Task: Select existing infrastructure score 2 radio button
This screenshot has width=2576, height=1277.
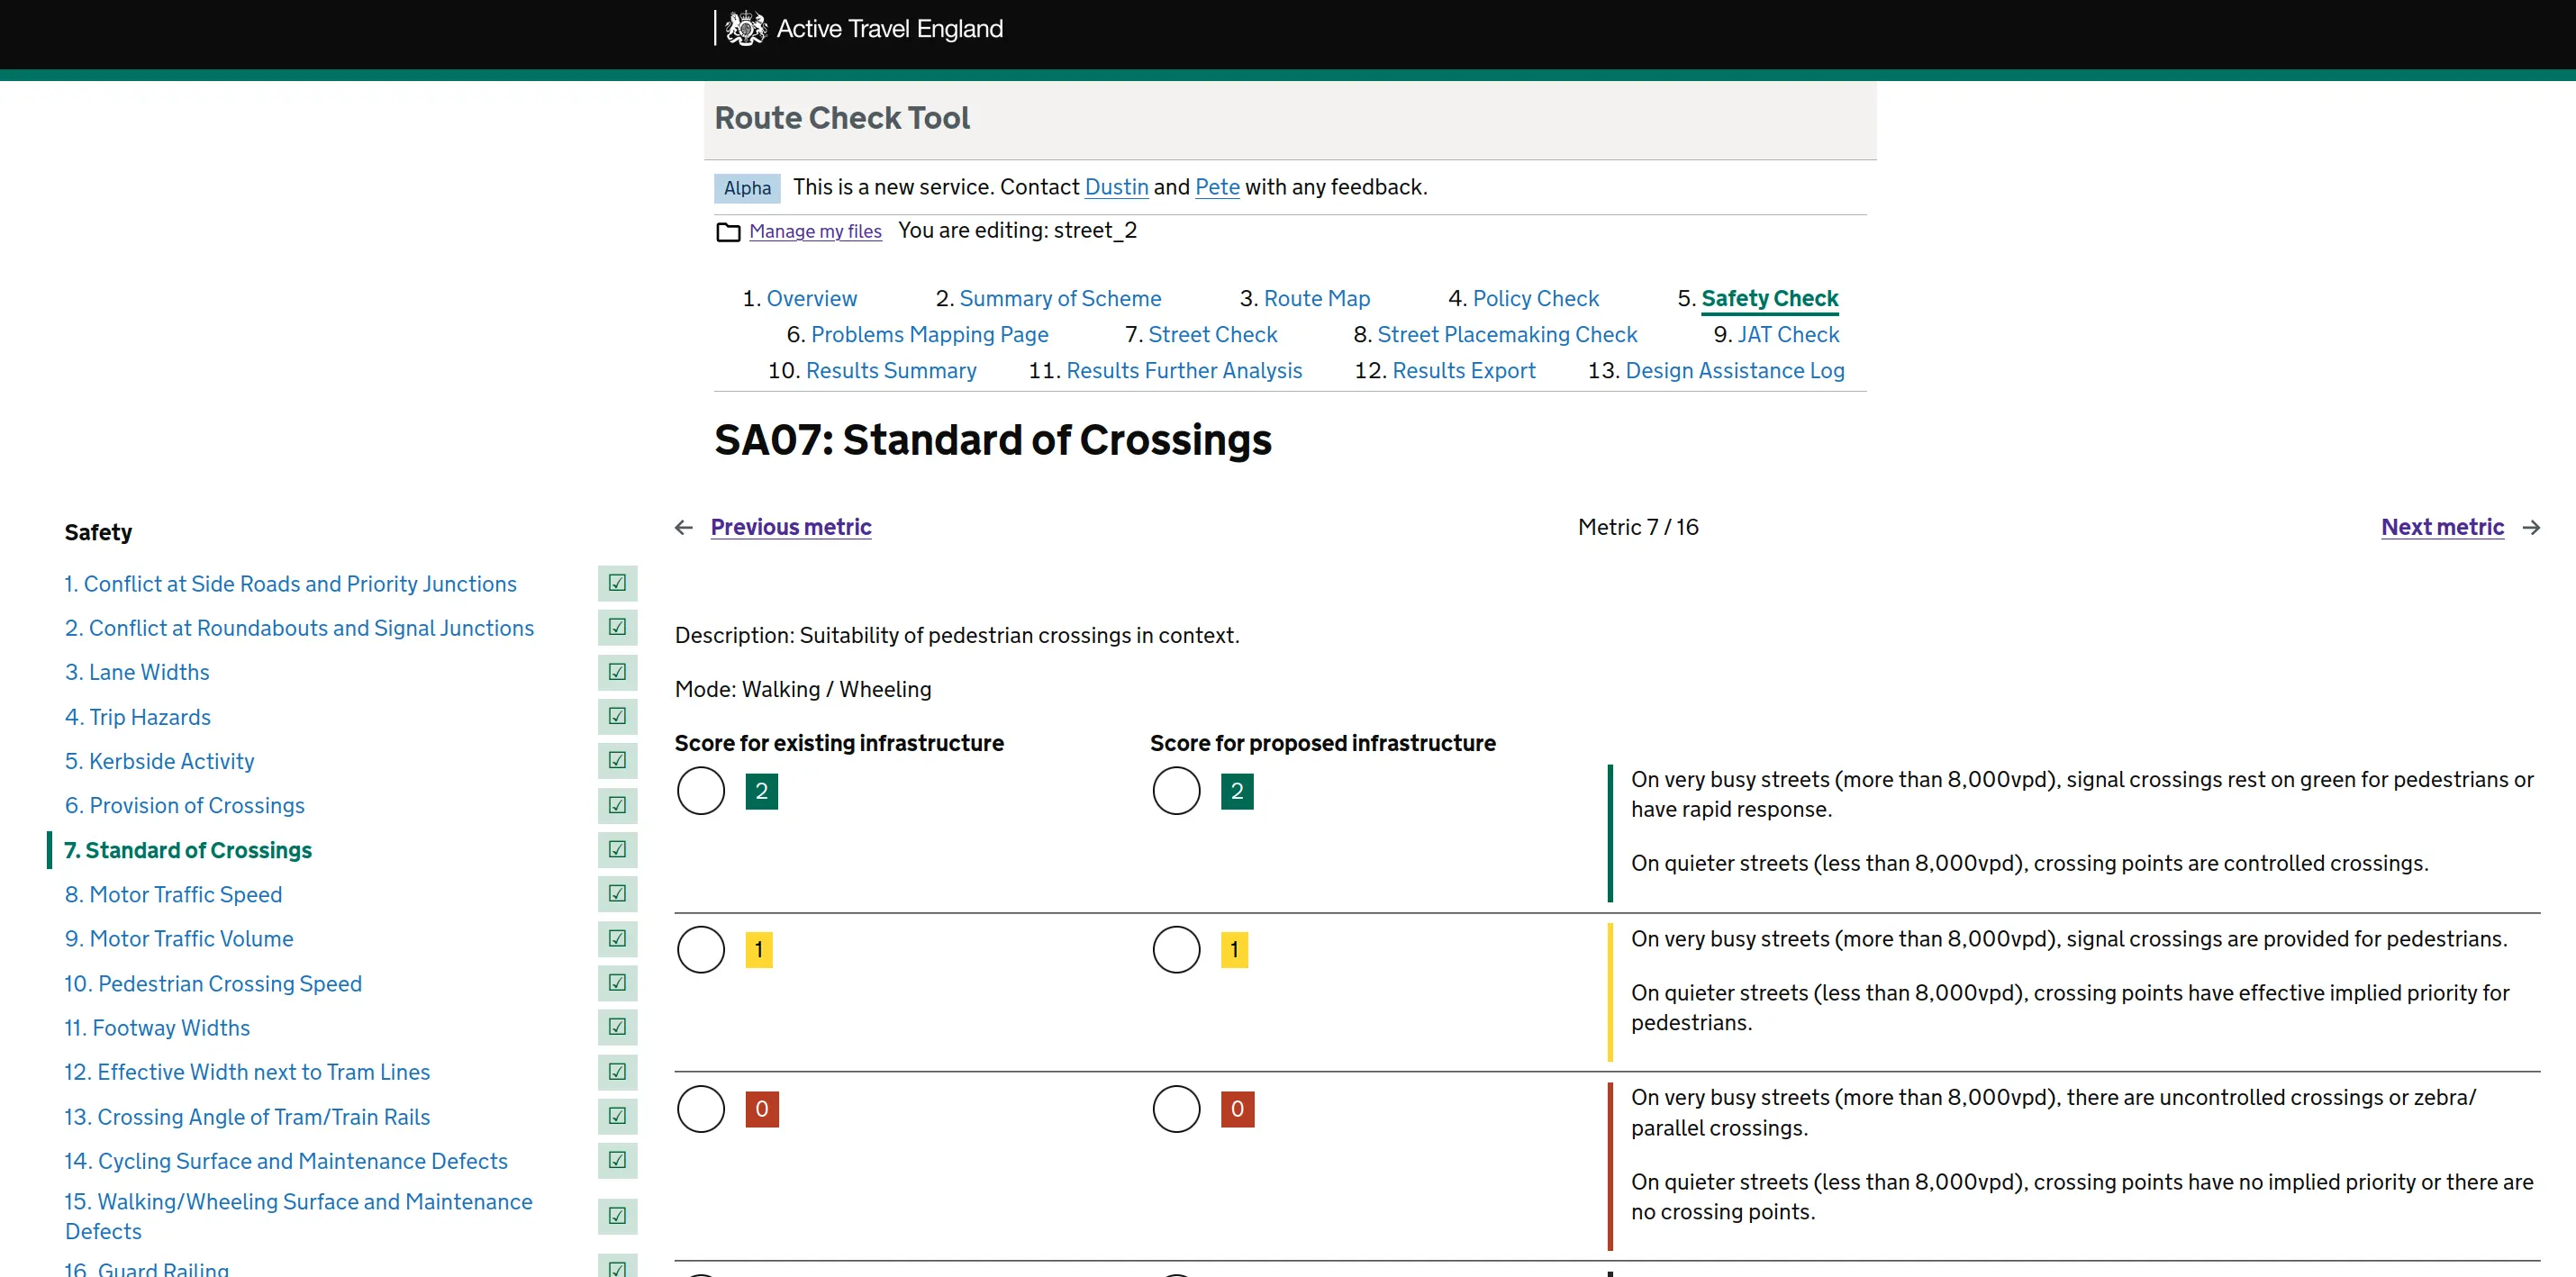Action: 700,791
